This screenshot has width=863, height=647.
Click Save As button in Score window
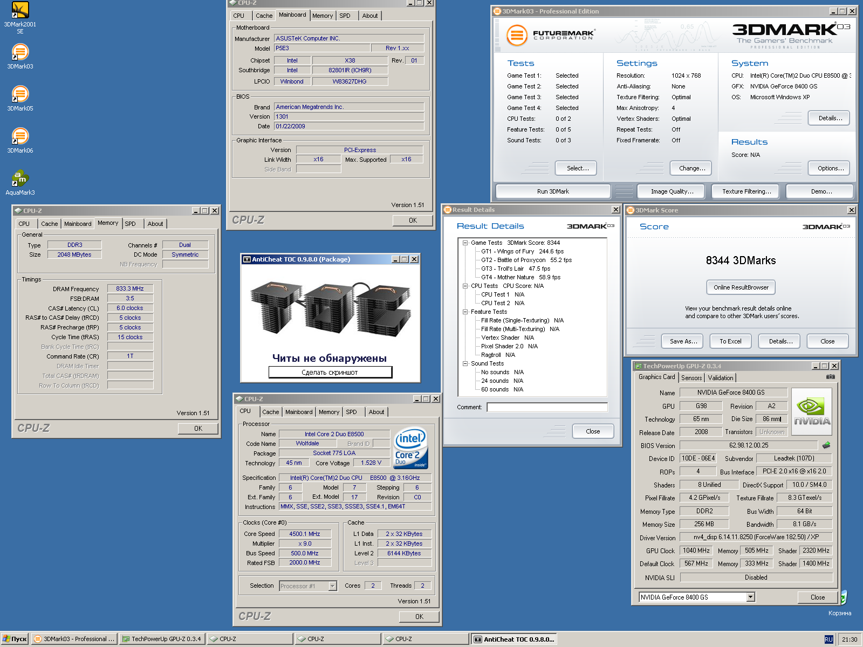tap(682, 341)
